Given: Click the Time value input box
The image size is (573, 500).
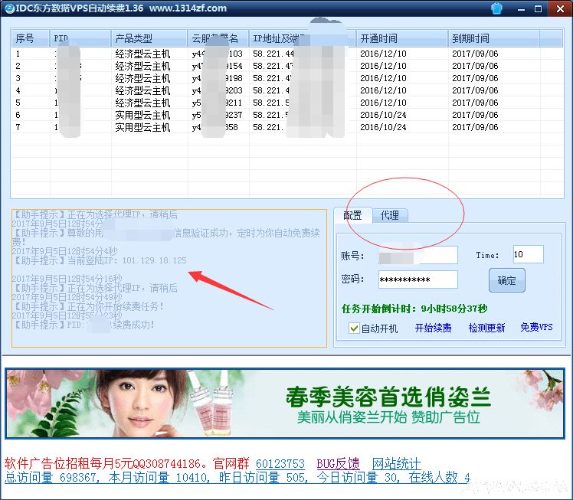Looking at the screenshot, I should point(527,254).
